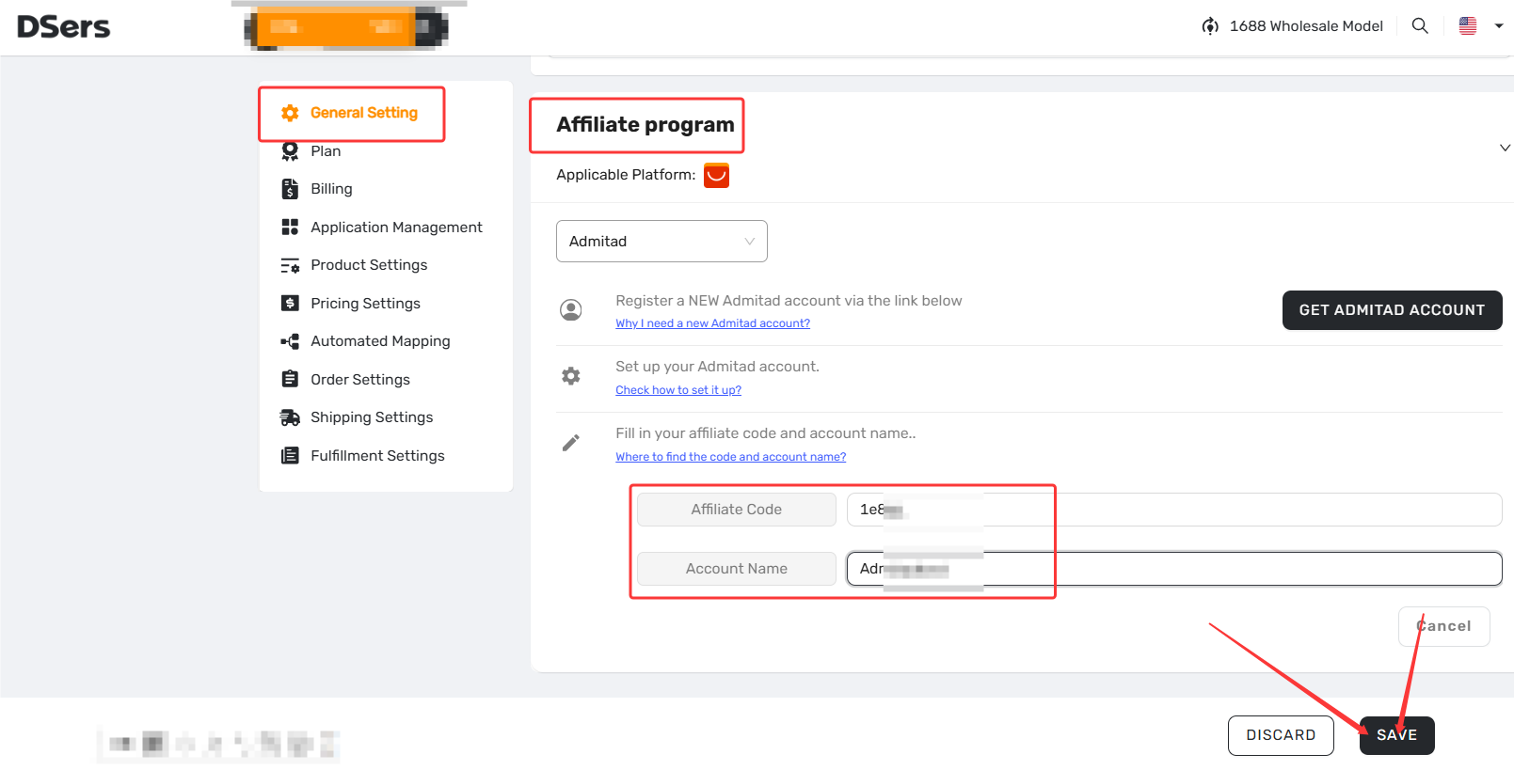Click GET ADMITAD ACCOUNT button
Viewport: 1514px width, 770px height.
click(x=1392, y=310)
